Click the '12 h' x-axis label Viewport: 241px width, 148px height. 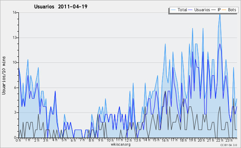128,140
